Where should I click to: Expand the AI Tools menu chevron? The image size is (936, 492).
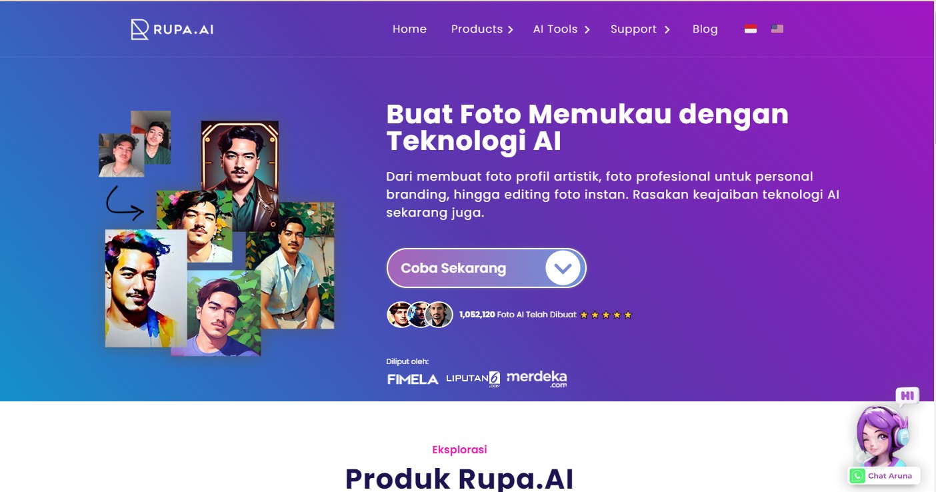tap(587, 29)
